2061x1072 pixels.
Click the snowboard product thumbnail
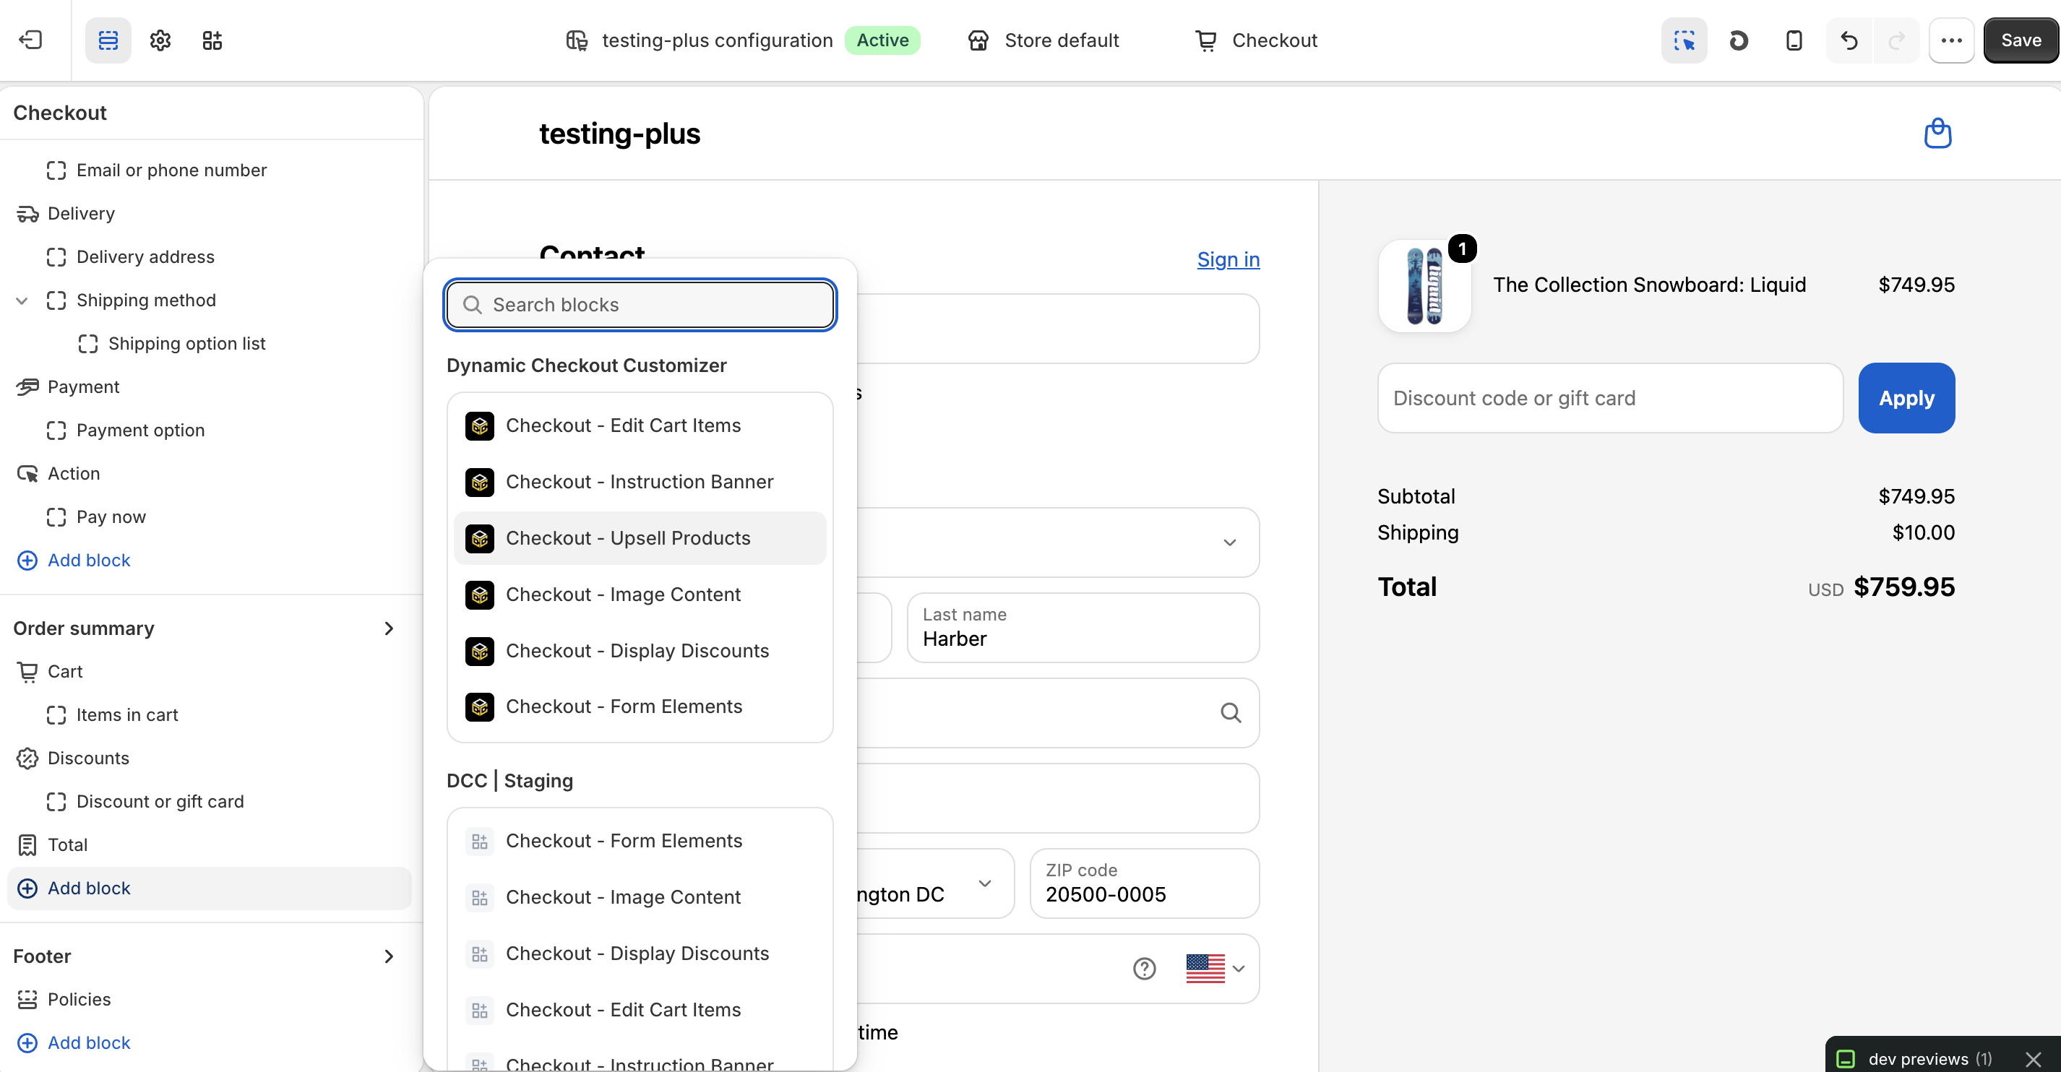click(x=1424, y=285)
